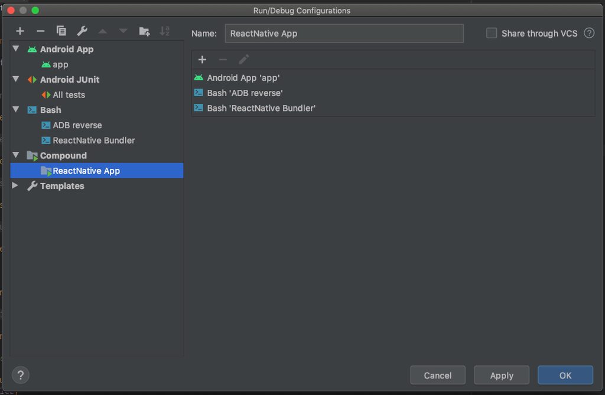
Task: Move configuration up arrow
Action: pyautogui.click(x=103, y=31)
